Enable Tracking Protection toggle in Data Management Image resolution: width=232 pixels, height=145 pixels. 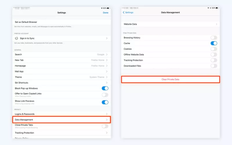point(214,60)
